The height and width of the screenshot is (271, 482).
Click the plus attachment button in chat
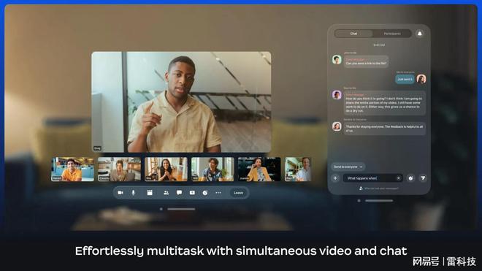point(335,178)
